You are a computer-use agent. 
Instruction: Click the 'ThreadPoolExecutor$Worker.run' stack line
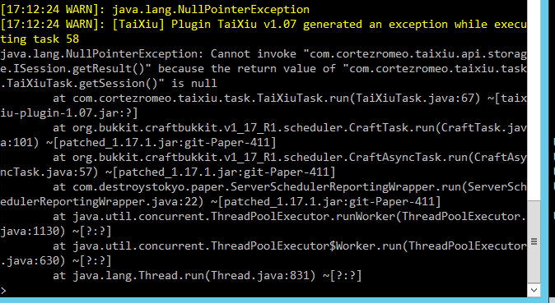[x=290, y=246]
